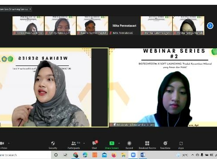Open Cortana circle on the taskbar
217x159 pixels.
56,155
